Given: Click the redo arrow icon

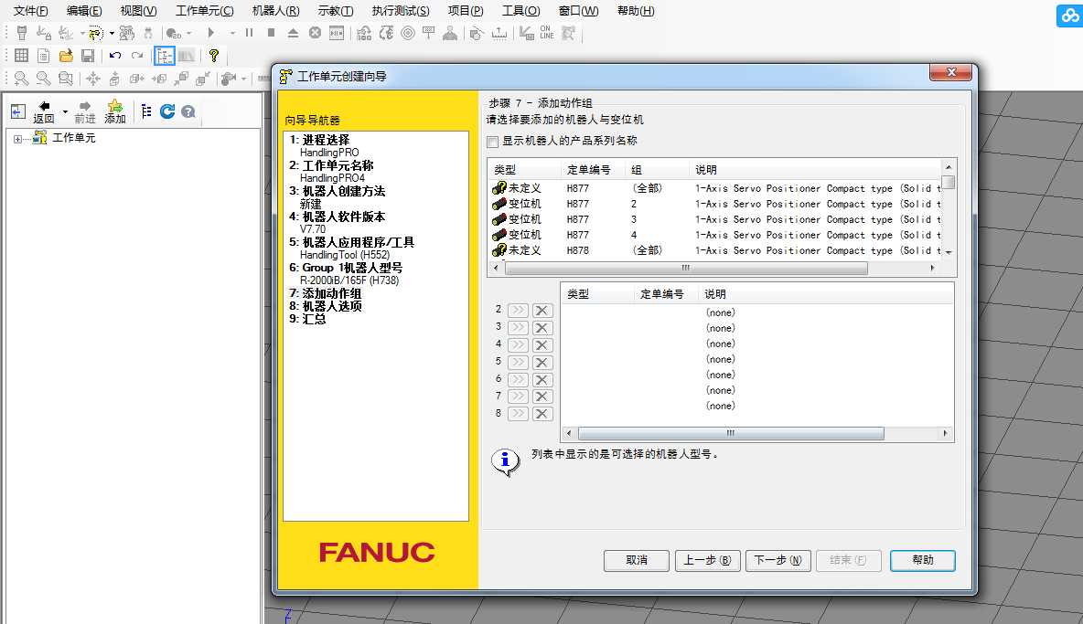Looking at the screenshot, I should click(137, 55).
